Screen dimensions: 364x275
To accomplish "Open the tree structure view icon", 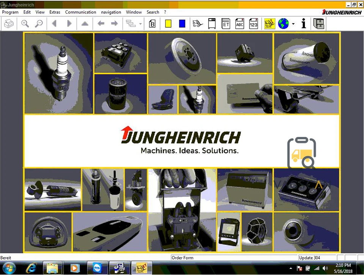I will point(131,24).
